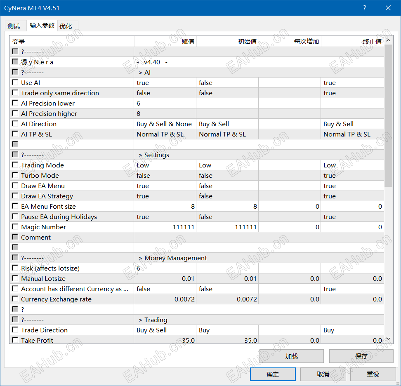Select the 输入参数 tab
This screenshot has height=386, width=401.
click(42, 25)
